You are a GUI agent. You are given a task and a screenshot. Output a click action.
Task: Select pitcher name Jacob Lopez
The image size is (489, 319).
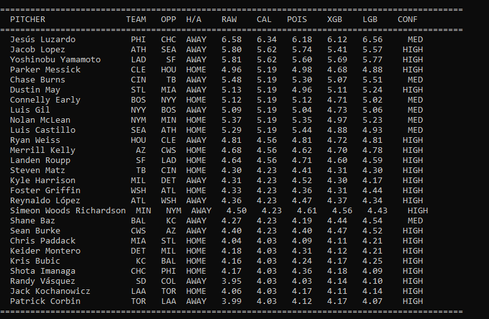[x=38, y=50]
